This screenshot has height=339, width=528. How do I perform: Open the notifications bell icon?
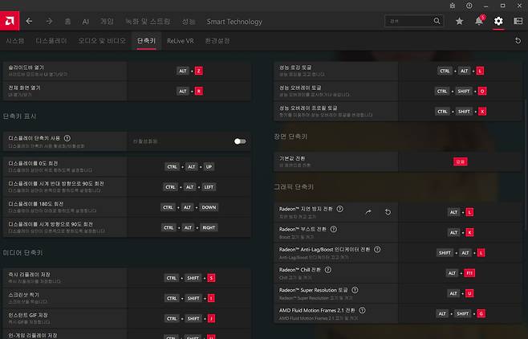click(x=479, y=21)
